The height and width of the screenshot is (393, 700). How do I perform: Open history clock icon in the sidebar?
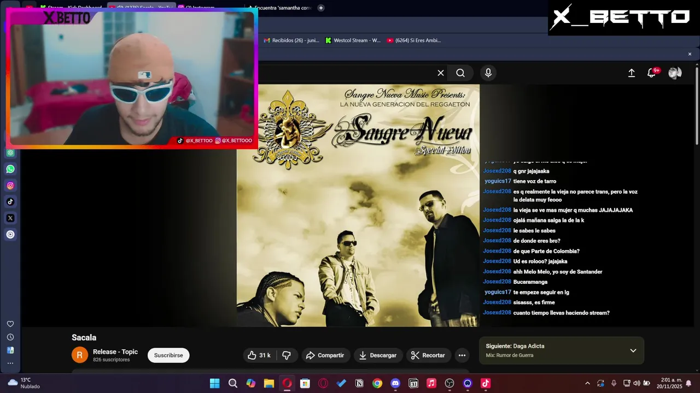(10, 337)
